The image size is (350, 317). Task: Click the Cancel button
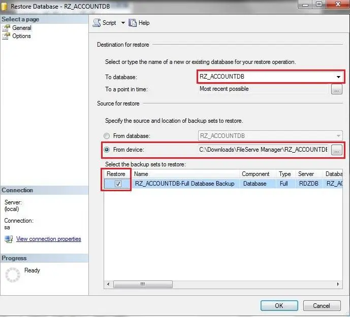point(322,306)
